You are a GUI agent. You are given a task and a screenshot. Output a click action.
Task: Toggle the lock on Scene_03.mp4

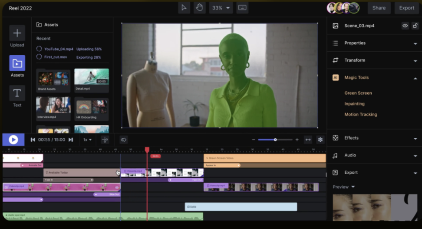click(415, 26)
